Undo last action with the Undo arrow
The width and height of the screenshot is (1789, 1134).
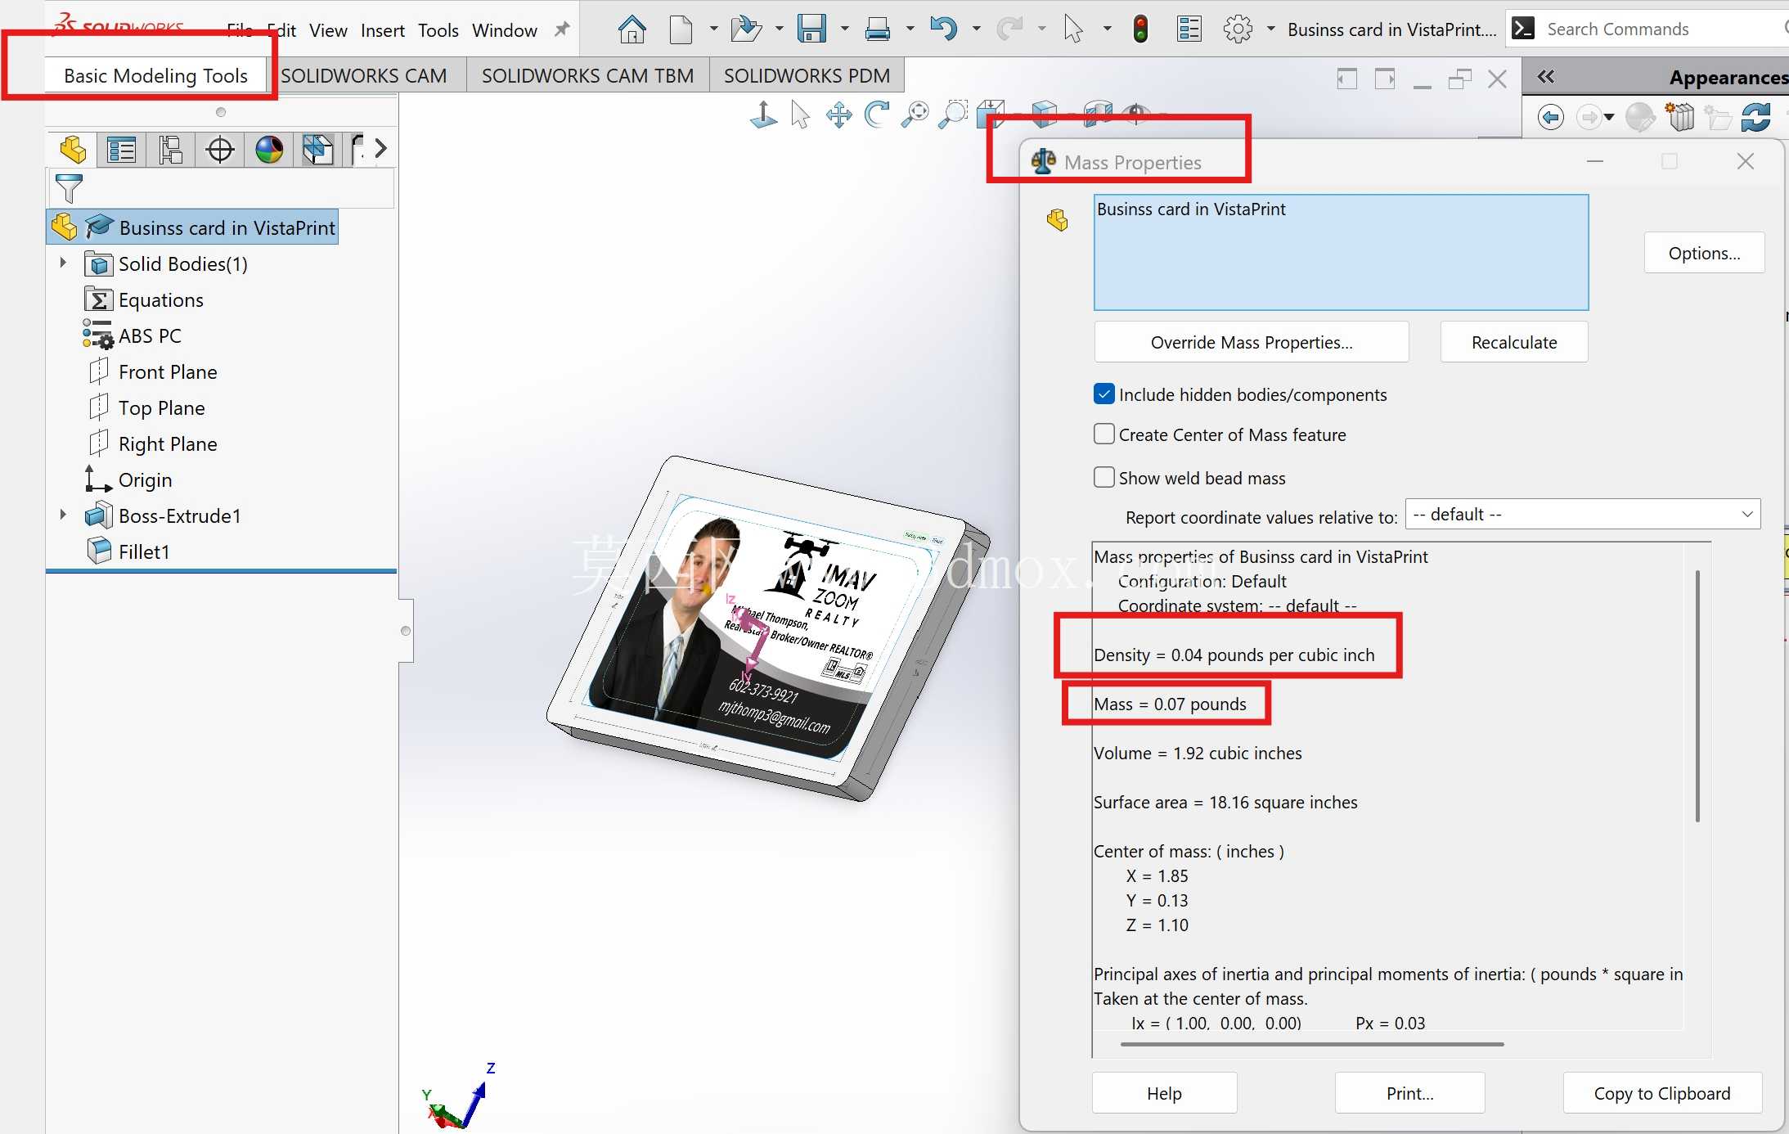click(x=943, y=29)
